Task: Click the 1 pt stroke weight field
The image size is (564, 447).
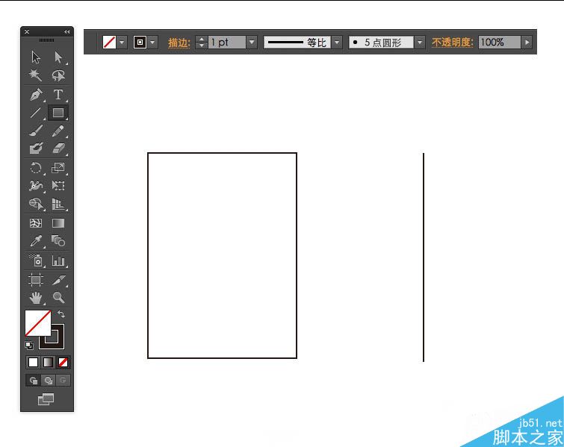Action: (227, 42)
